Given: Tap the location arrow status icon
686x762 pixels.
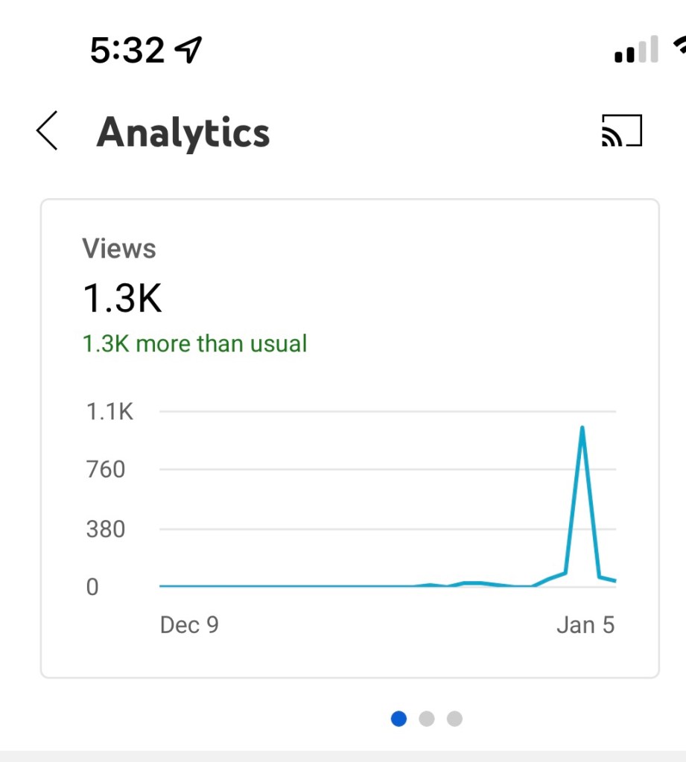Looking at the screenshot, I should [188, 50].
